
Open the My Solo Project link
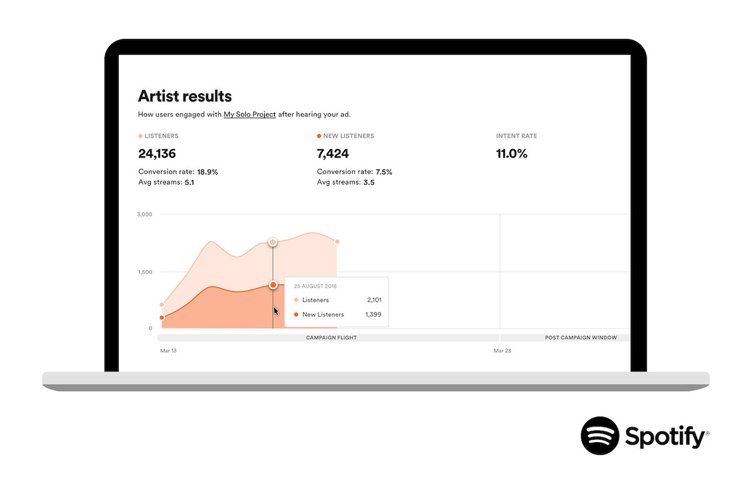coord(250,114)
